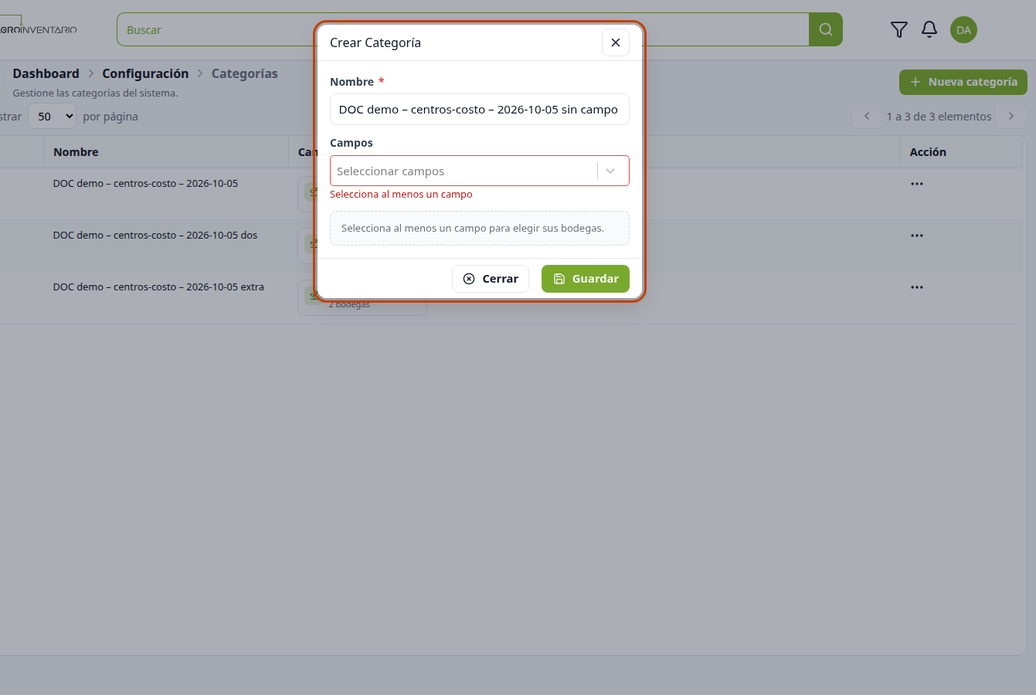1036x695 pixels.
Task: Go to Configuración breadcrumb
Action: (x=145, y=73)
